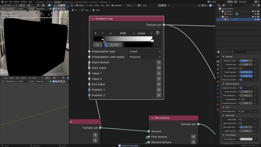Add node to Value 2 slot
Image resolution: width=261 pixels, height=147 pixels.
[x=159, y=79]
